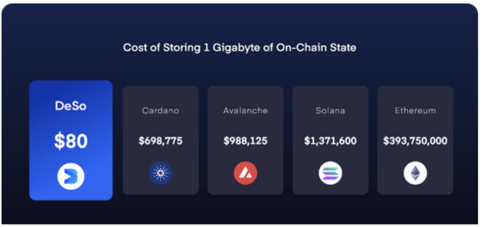Click the Avalanche logo icon

click(x=246, y=173)
